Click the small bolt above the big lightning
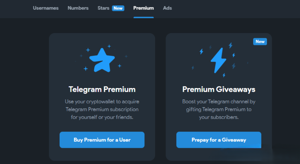 coord(231,45)
